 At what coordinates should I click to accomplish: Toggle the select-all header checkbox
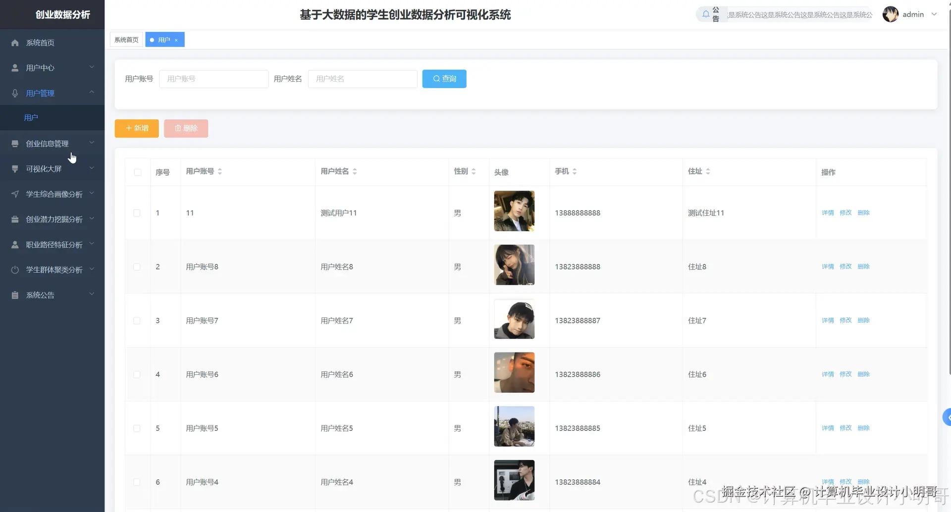tap(137, 172)
